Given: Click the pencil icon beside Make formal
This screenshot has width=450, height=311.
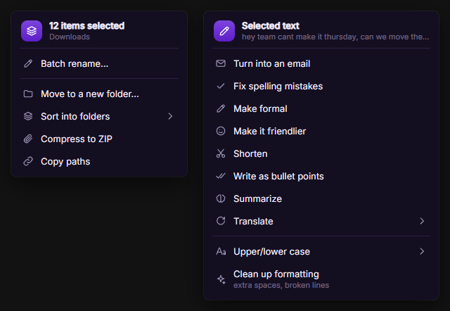Looking at the screenshot, I should [x=221, y=108].
